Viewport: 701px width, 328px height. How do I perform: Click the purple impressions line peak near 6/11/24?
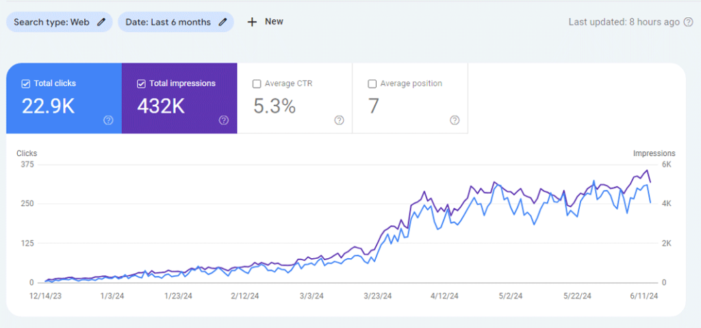pos(646,171)
